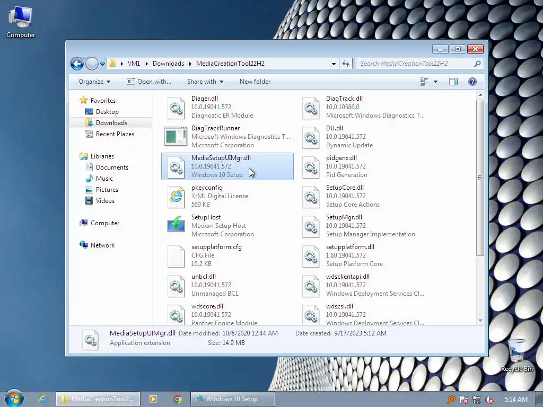Click Open with... in the toolbar

coord(149,82)
